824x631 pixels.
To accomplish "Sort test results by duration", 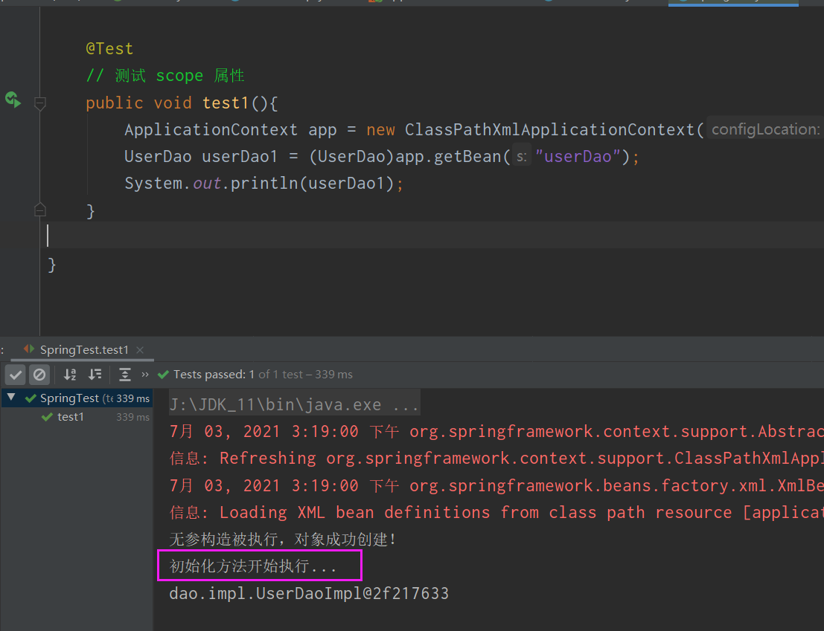I will [95, 375].
